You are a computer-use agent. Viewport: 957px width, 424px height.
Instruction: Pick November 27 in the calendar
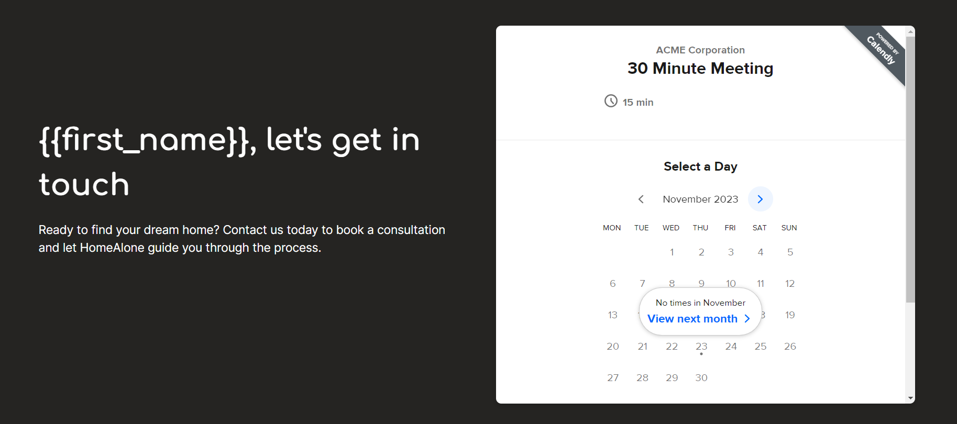(x=613, y=378)
